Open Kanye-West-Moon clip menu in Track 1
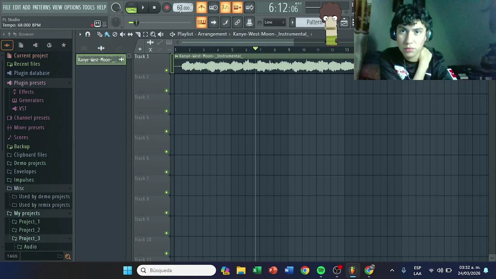The width and height of the screenshot is (496, 279). [177, 56]
